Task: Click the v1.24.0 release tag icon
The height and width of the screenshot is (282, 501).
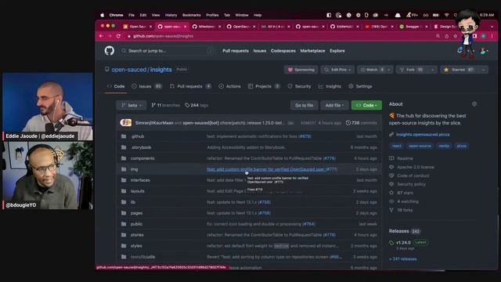Action: tap(391, 243)
